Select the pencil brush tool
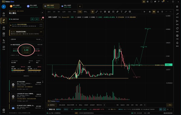The image size is (181, 115). [x=126, y=12]
